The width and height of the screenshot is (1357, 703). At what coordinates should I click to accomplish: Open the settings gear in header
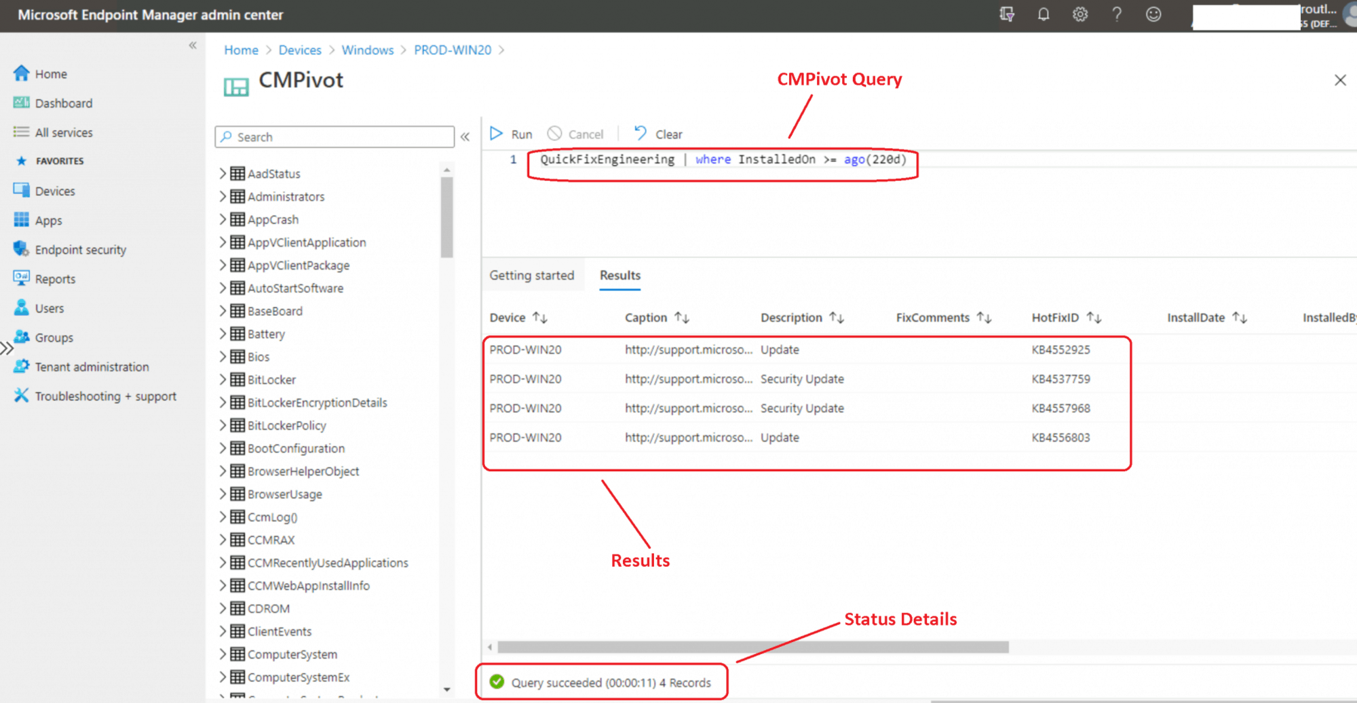(1080, 14)
